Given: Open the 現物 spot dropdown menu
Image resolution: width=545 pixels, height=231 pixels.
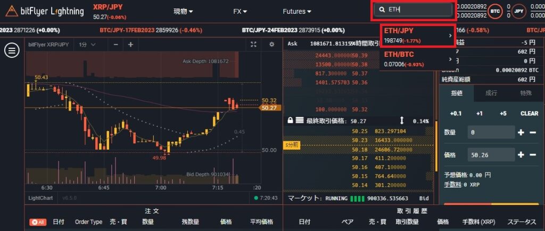Looking at the screenshot, I should [x=183, y=11].
